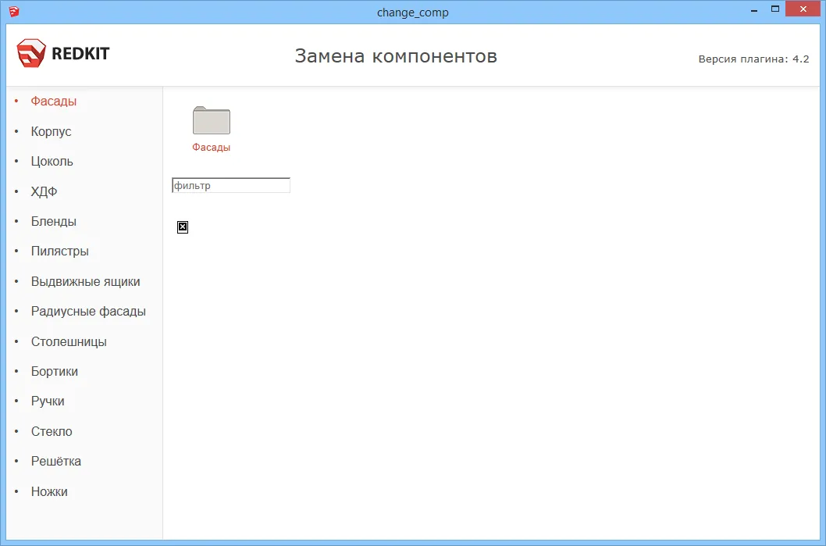Open the Пилястры section

(59, 251)
